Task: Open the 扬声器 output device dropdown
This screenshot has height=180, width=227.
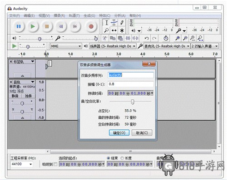Action: 113,46
